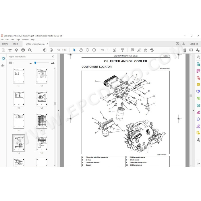This screenshot has width=201, height=201.
Task: Open the fit page options dropdown
Action: pyautogui.click(x=115, y=50)
